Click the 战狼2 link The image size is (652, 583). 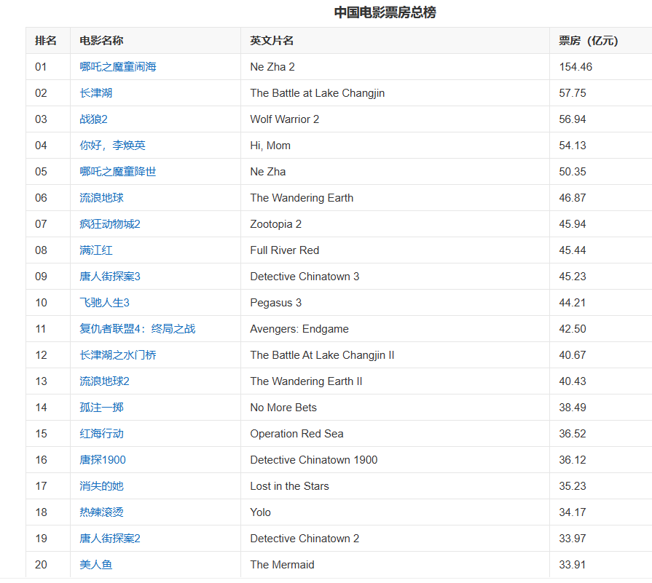[x=93, y=119]
